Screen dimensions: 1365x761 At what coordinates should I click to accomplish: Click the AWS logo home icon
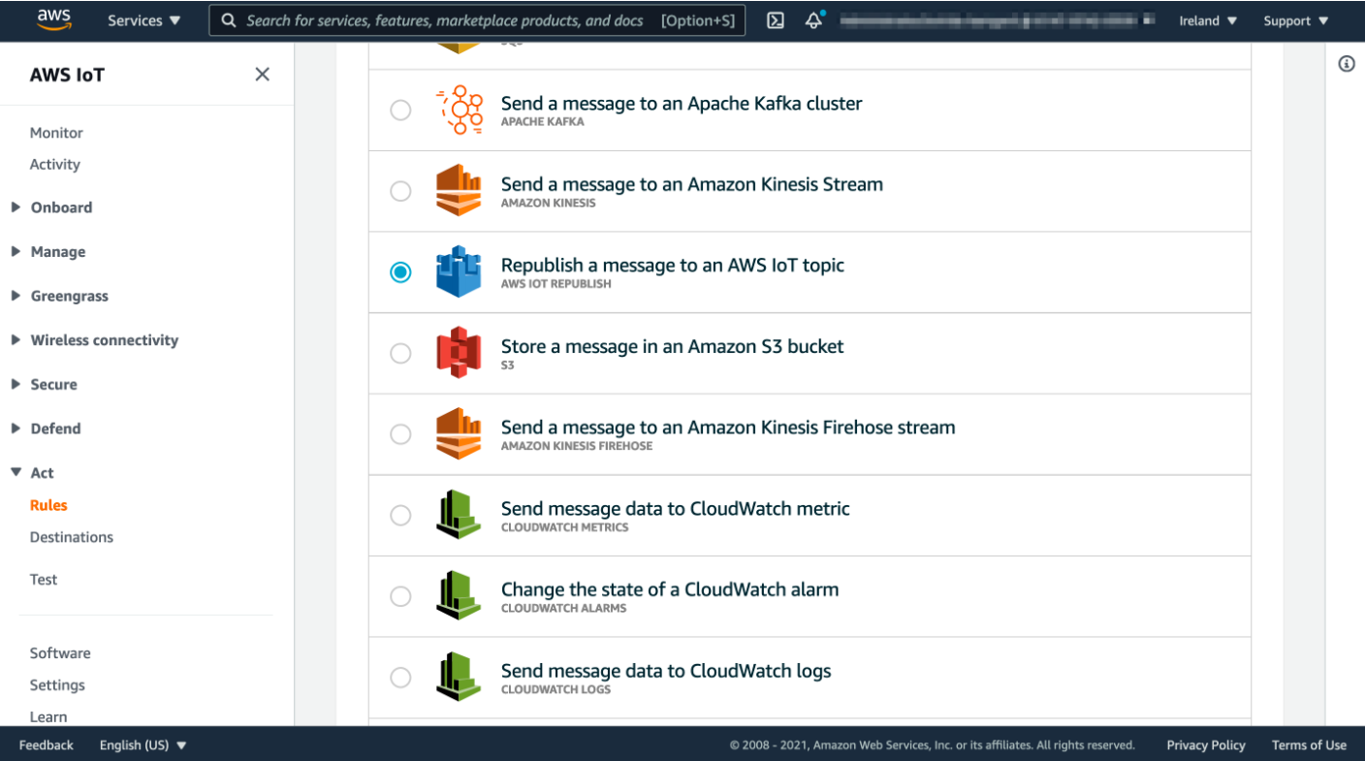(54, 19)
